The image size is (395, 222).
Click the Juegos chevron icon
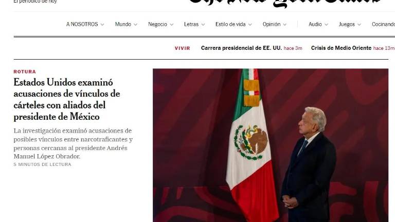click(x=359, y=25)
